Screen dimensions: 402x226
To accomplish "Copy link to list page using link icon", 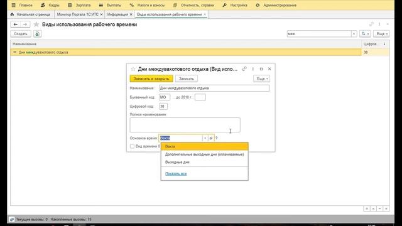I will tap(371, 24).
